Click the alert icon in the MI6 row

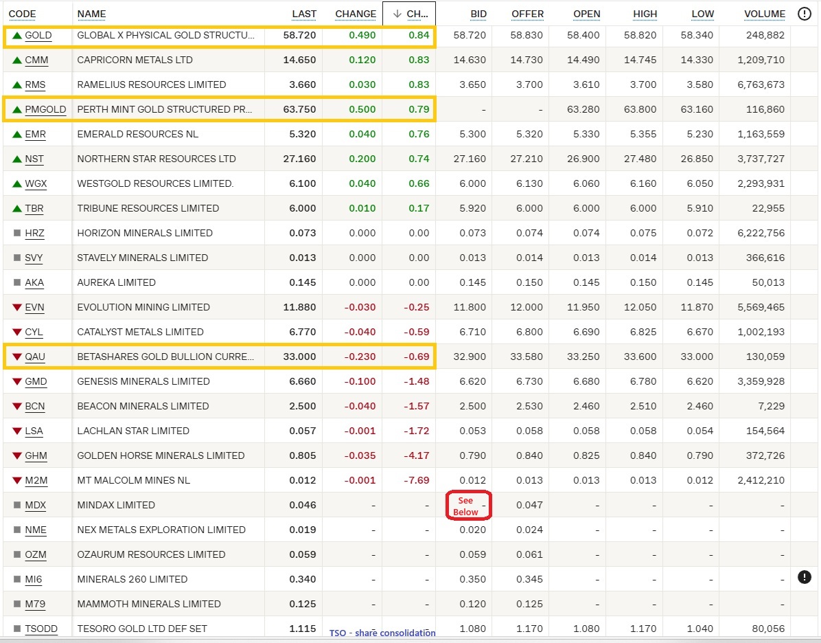click(805, 578)
